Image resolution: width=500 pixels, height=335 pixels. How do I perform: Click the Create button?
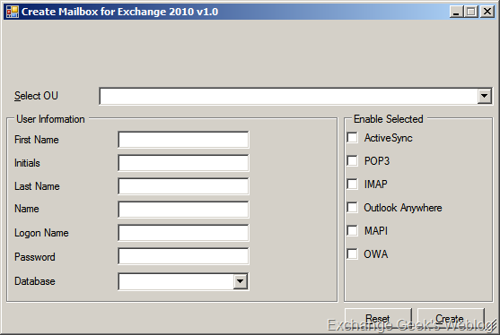pyautogui.click(x=451, y=319)
